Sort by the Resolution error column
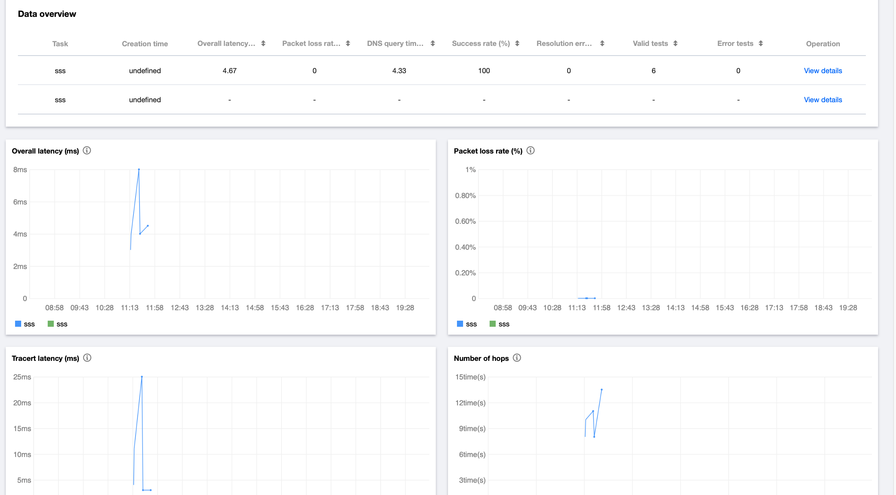The width and height of the screenshot is (896, 495). click(602, 43)
